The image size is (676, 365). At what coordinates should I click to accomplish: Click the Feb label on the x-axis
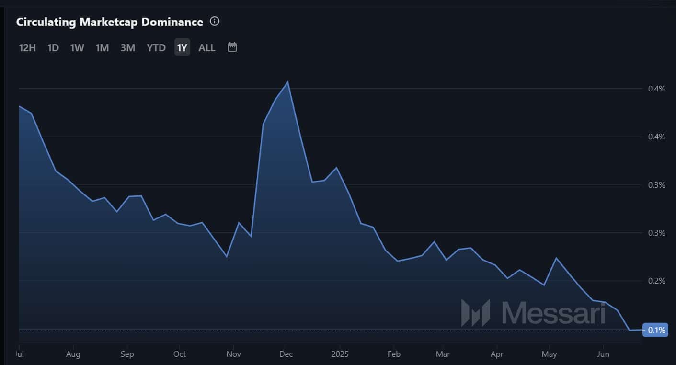point(394,354)
